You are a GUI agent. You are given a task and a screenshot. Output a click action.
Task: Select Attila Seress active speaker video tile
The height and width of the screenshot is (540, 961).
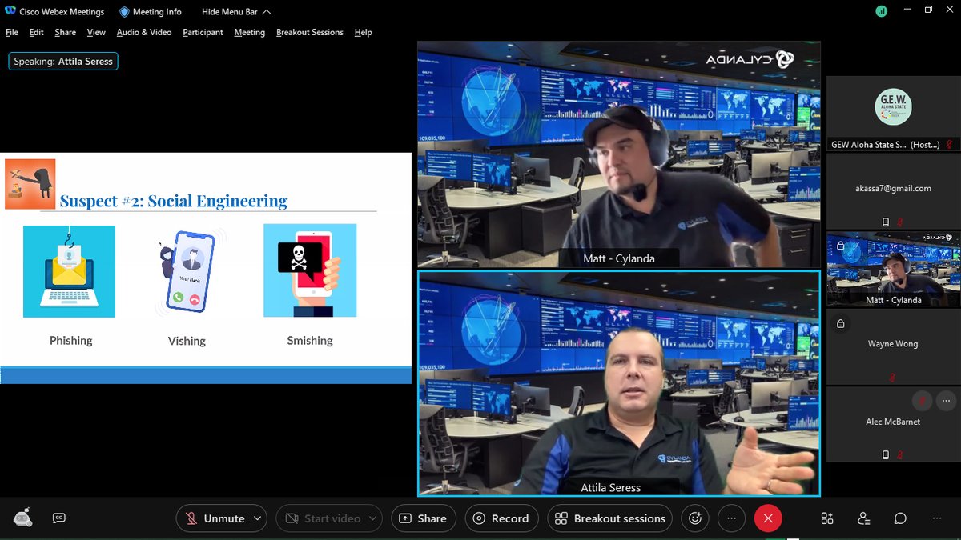[618, 383]
